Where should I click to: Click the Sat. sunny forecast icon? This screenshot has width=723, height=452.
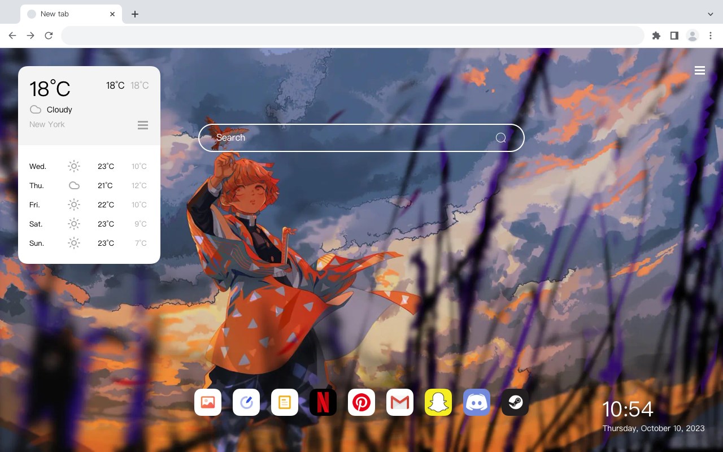tap(74, 224)
